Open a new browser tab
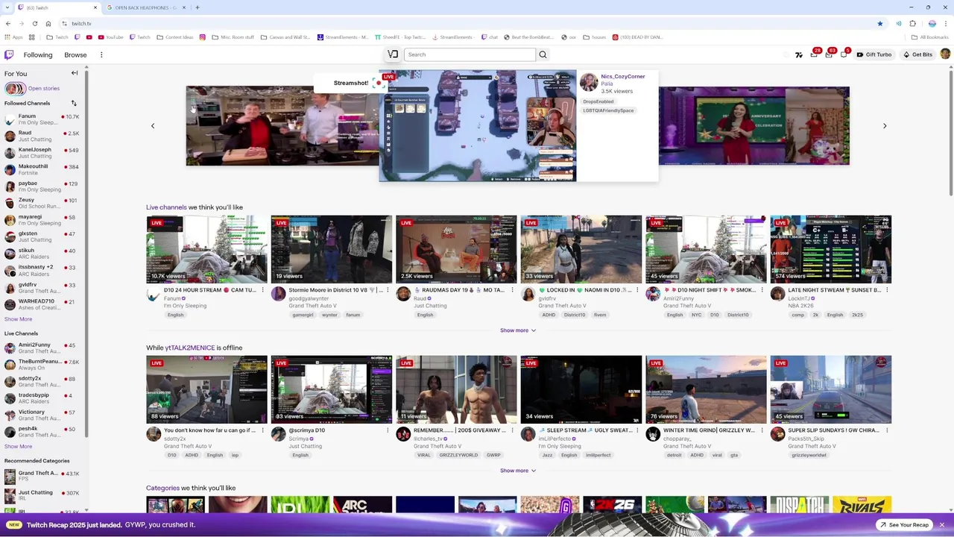 197,7
